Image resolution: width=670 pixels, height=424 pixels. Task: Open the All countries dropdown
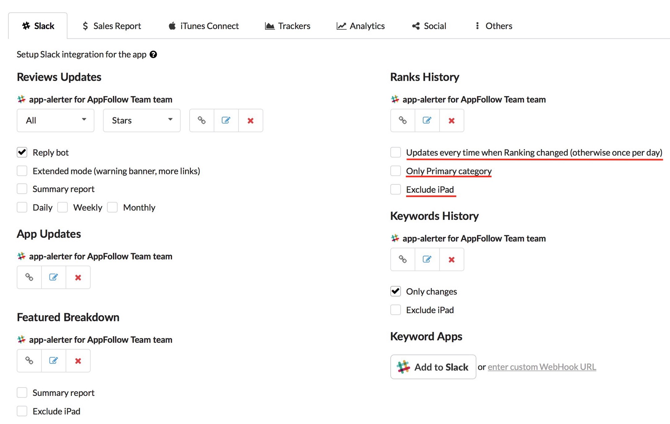click(56, 120)
